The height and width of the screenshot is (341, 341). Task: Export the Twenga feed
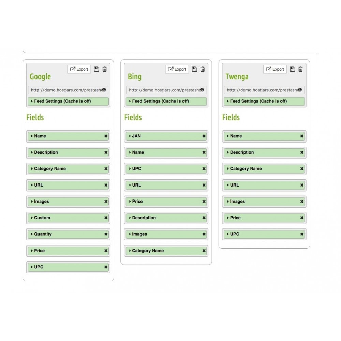click(x=275, y=69)
